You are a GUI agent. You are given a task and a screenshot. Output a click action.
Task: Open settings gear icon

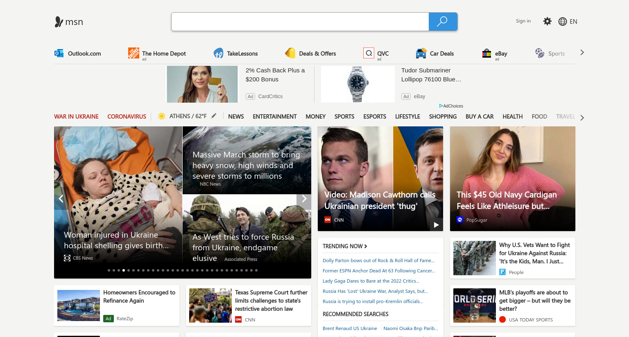click(x=547, y=21)
